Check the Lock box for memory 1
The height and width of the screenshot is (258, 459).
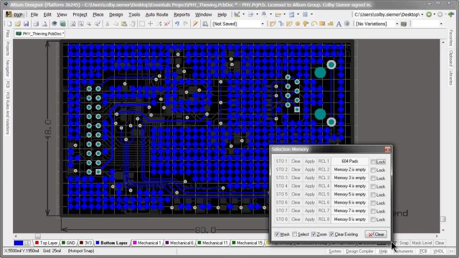[373, 162]
